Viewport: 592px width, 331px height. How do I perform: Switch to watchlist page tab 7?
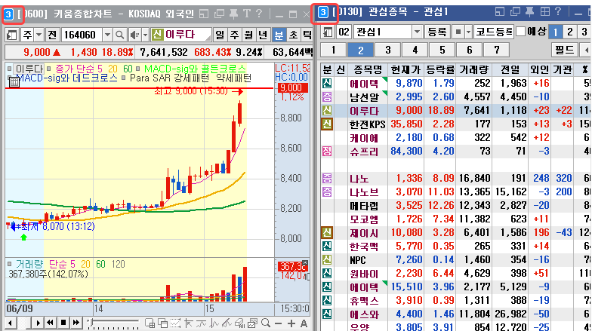(497, 50)
